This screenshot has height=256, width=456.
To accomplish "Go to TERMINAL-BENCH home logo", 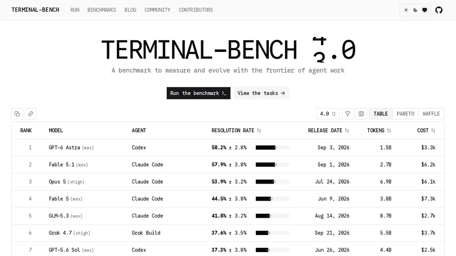I will click(x=35, y=10).
